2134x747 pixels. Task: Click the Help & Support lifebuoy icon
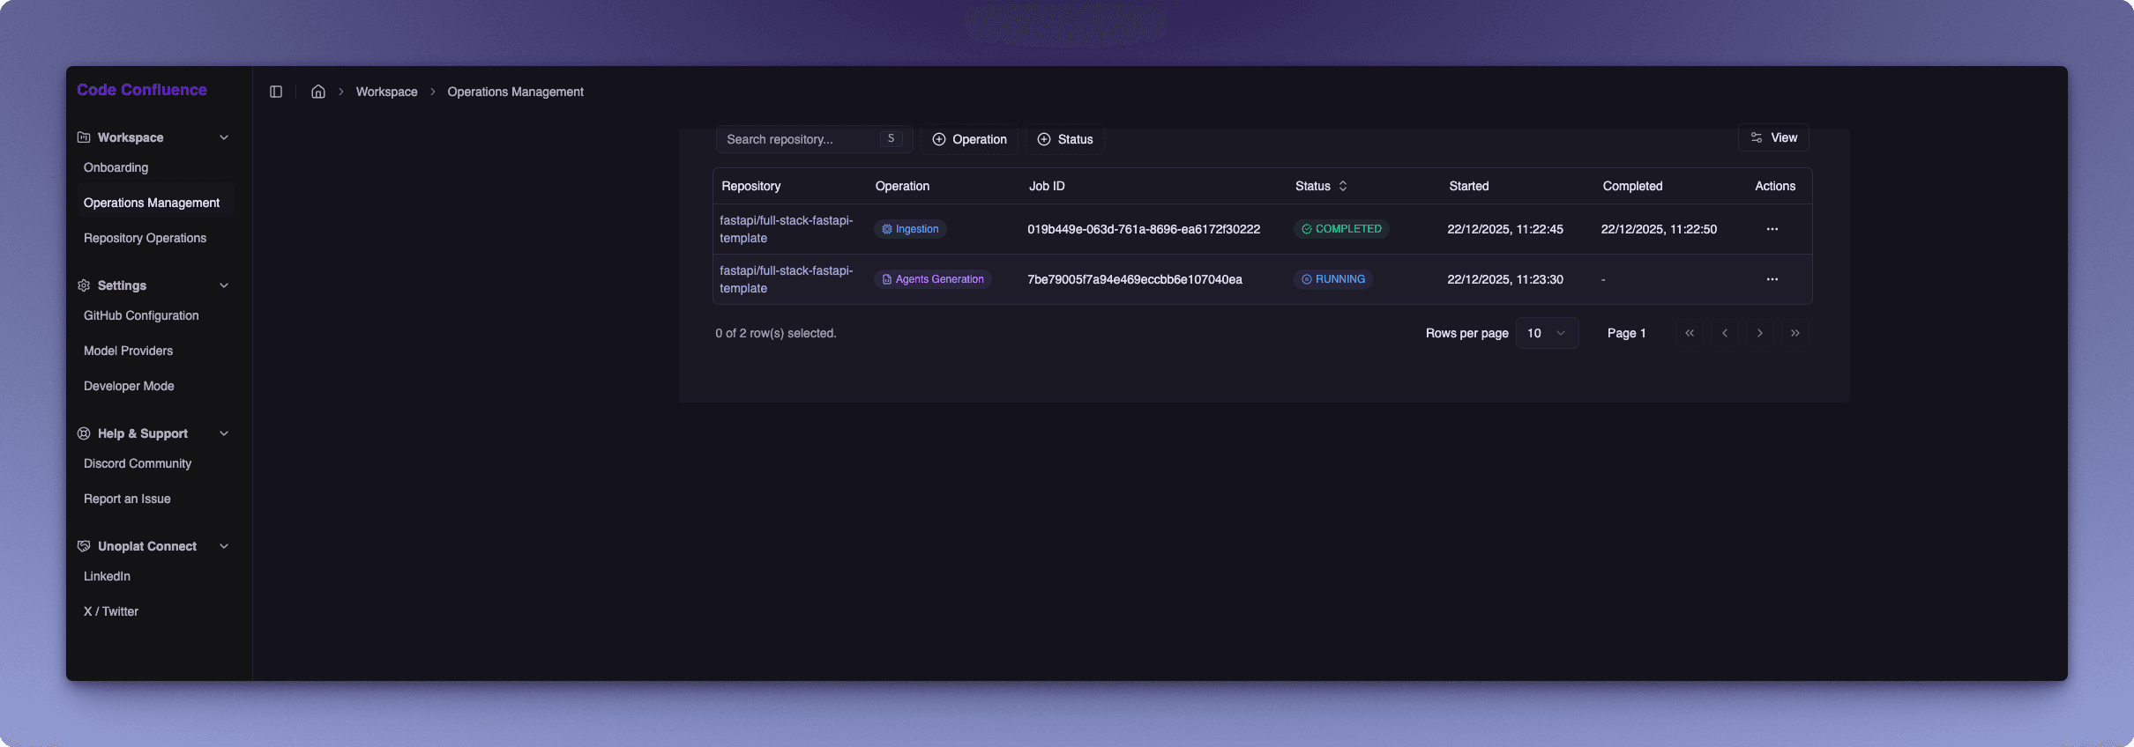[x=84, y=433]
